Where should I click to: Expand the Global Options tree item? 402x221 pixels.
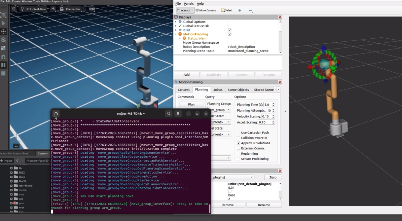[x=176, y=22]
